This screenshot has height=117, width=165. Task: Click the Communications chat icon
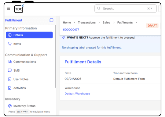click(x=10, y=62)
